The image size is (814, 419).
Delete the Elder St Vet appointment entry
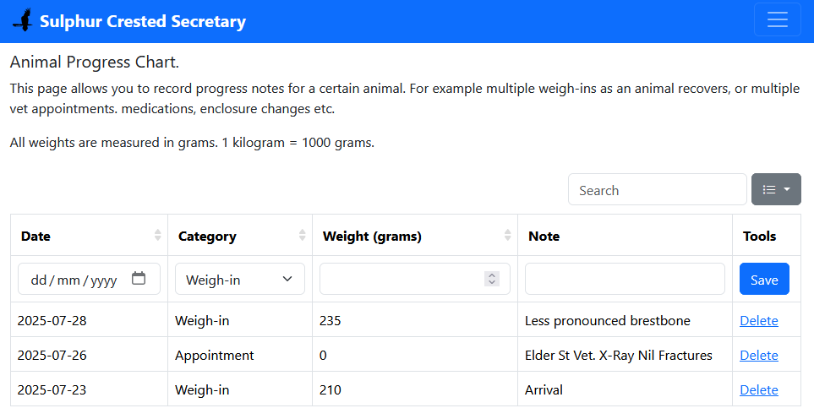coord(758,356)
